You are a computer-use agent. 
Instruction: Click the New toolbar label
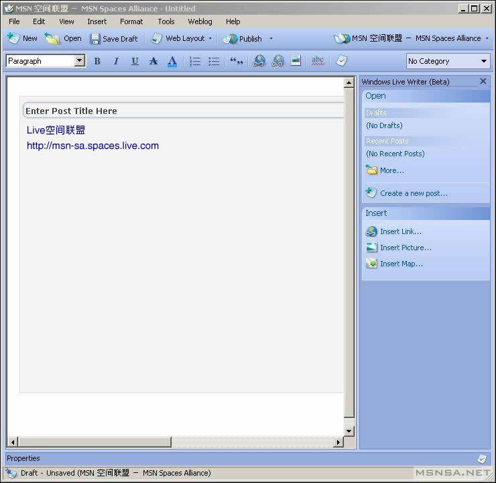click(x=30, y=38)
